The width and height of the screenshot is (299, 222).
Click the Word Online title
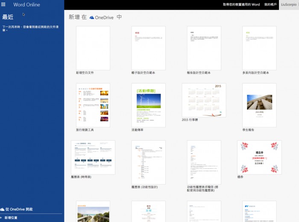pyautogui.click(x=26, y=5)
